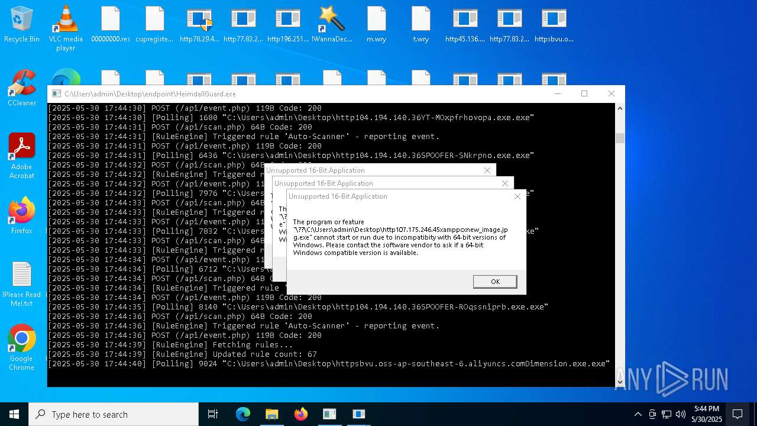Image resolution: width=757 pixels, height=426 pixels.
Task: Click console line 'Fetching rules...'
Action: 170,344
